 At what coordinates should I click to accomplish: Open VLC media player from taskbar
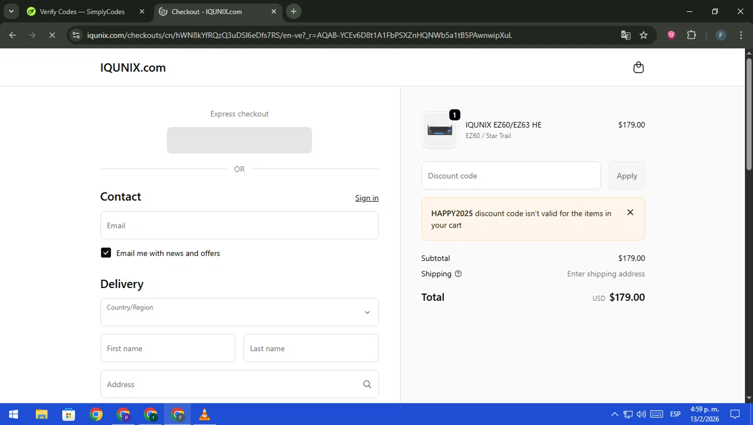pos(204,414)
